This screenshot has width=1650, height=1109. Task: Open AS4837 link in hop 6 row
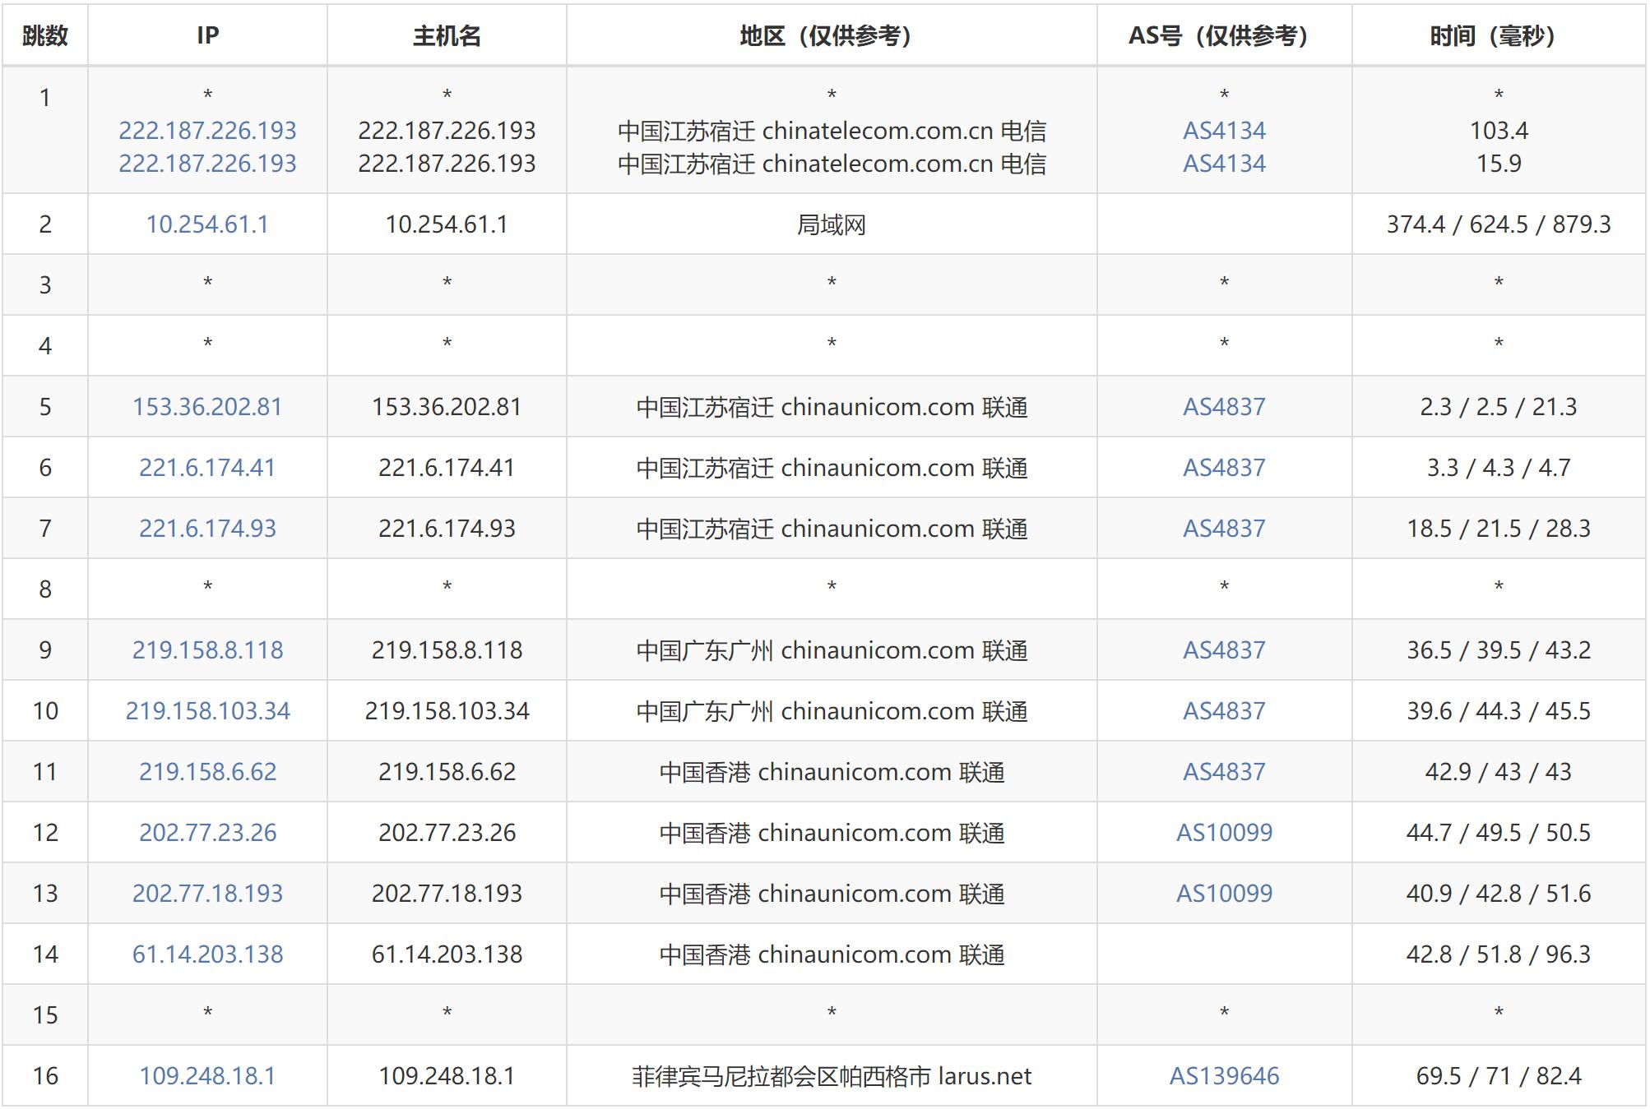[x=1224, y=468]
